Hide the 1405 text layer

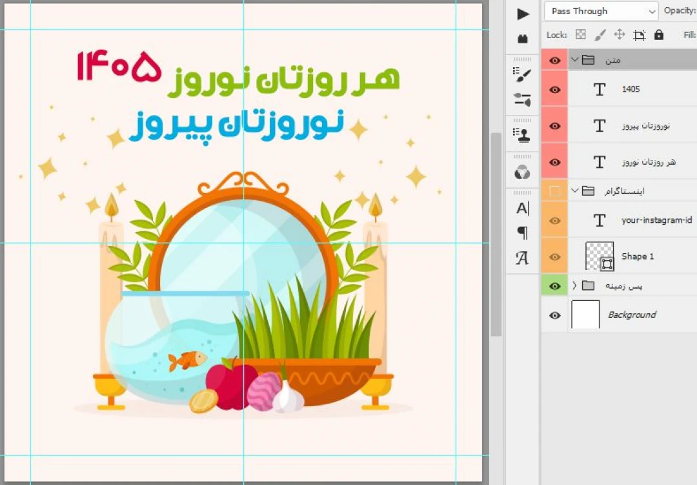pyautogui.click(x=554, y=89)
